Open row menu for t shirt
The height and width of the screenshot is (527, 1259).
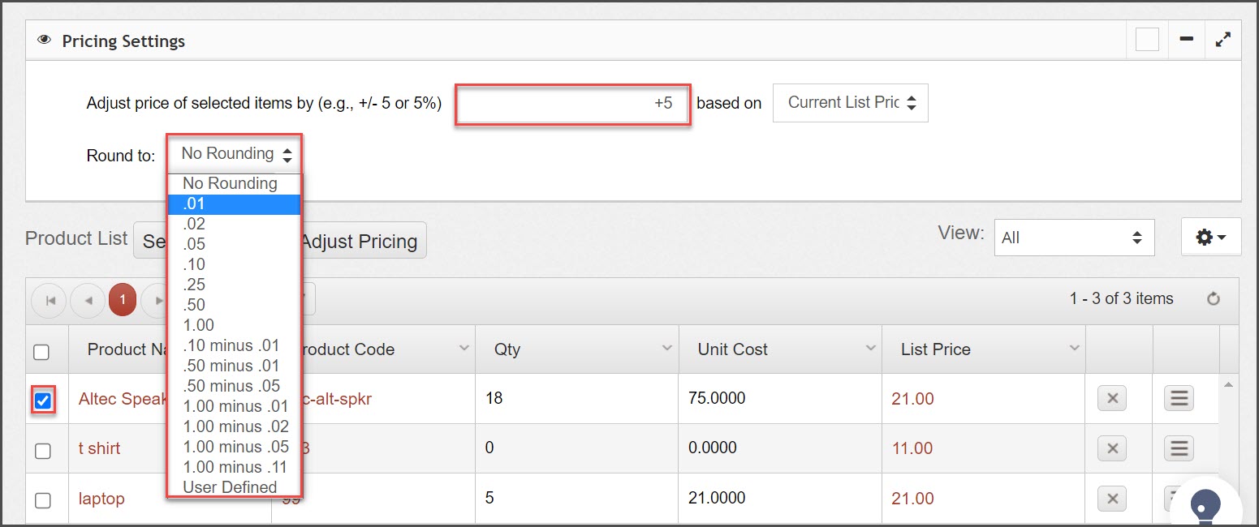tap(1179, 448)
